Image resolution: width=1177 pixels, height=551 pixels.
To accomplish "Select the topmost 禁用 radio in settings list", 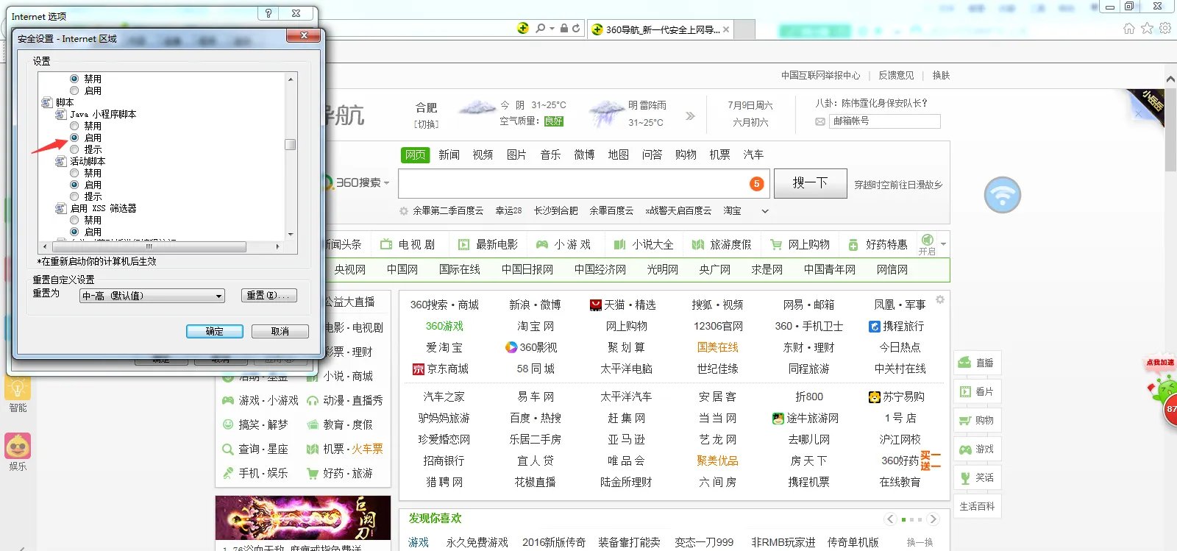I will 74,79.
